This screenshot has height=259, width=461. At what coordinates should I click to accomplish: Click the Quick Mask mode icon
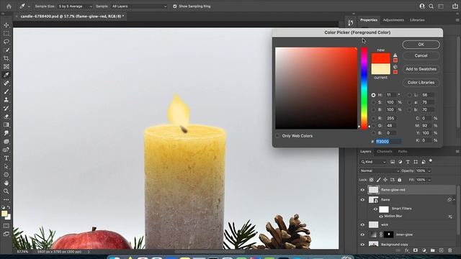point(6,226)
